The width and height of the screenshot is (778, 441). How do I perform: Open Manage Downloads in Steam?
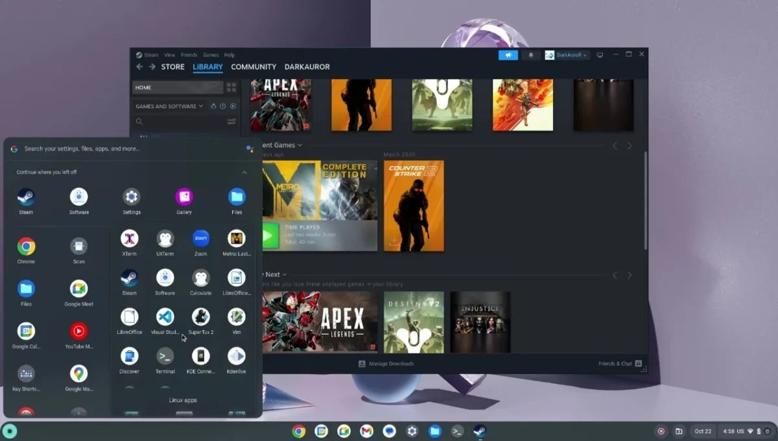386,364
